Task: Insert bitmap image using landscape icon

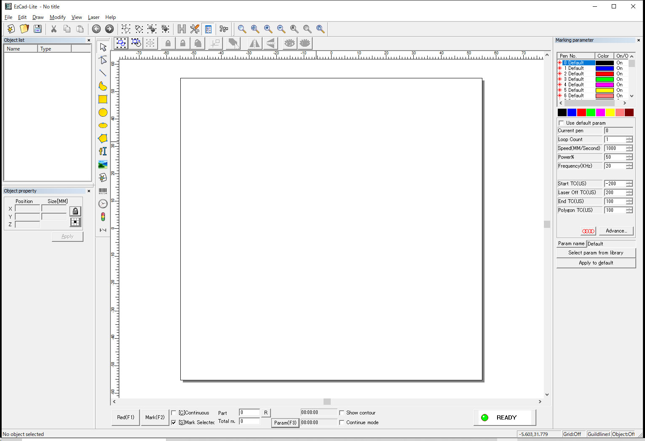Action: [x=103, y=164]
